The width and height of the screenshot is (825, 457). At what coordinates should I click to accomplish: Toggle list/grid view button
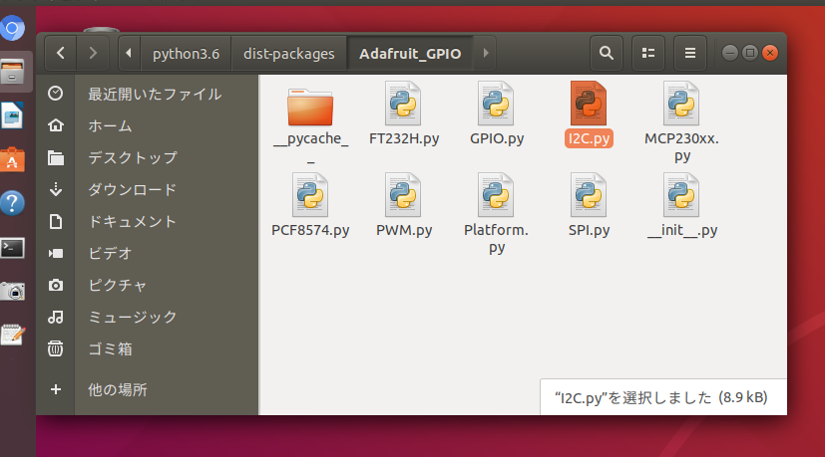648,53
